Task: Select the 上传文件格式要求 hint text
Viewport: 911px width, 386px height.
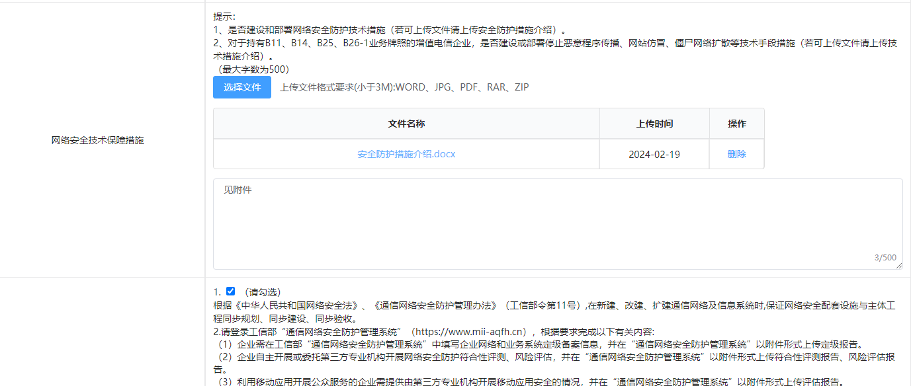Action: tap(404, 87)
